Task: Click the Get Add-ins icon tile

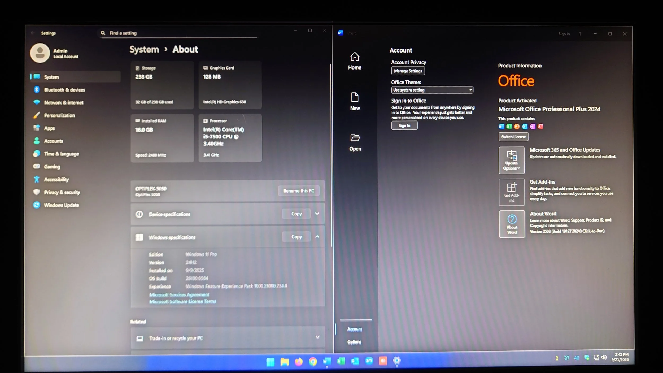Action: tap(511, 192)
